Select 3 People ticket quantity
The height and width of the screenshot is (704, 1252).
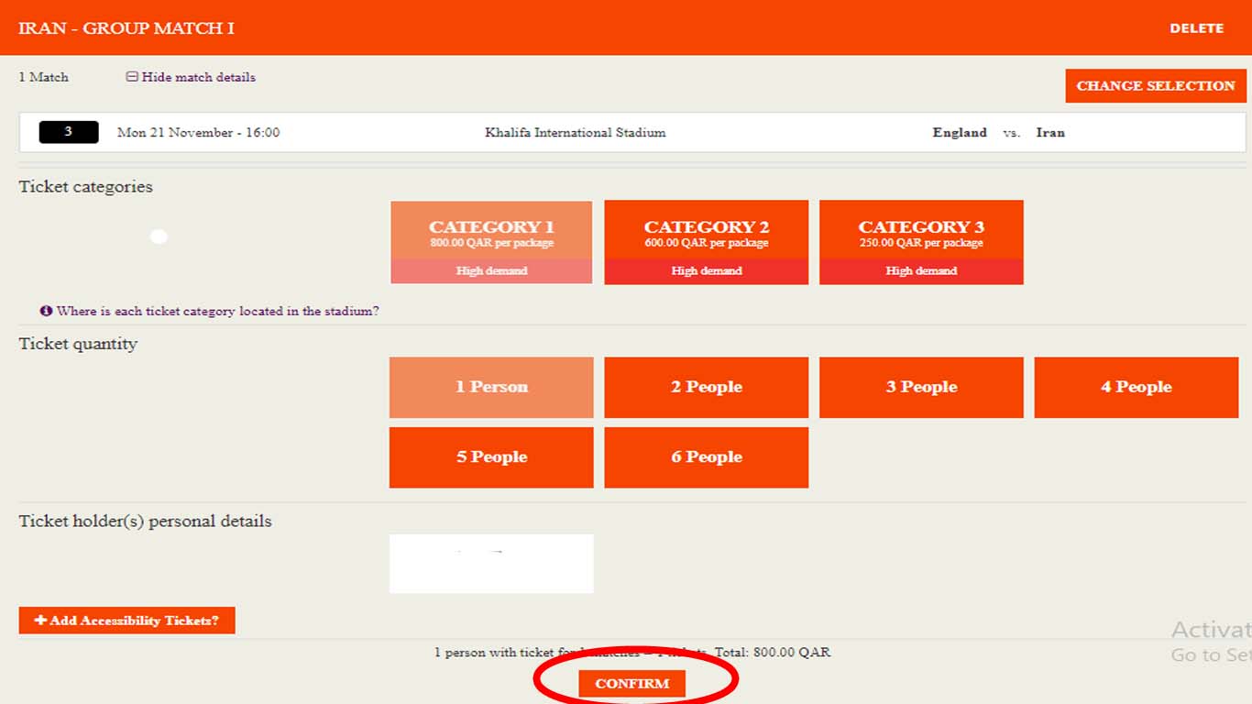click(921, 387)
